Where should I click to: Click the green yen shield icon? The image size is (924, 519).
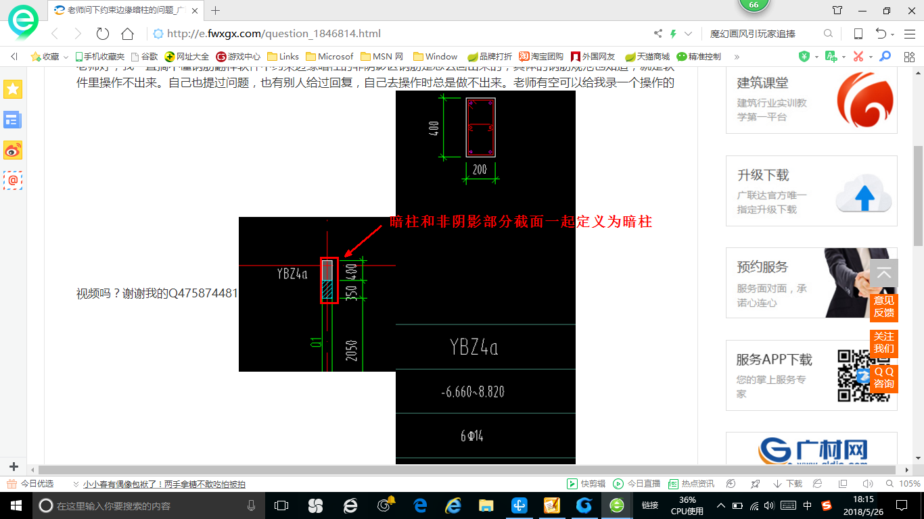coord(804,57)
